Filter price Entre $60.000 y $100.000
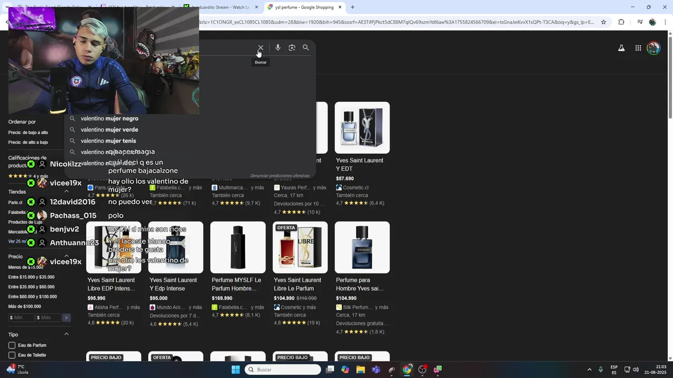 [x=33, y=297]
